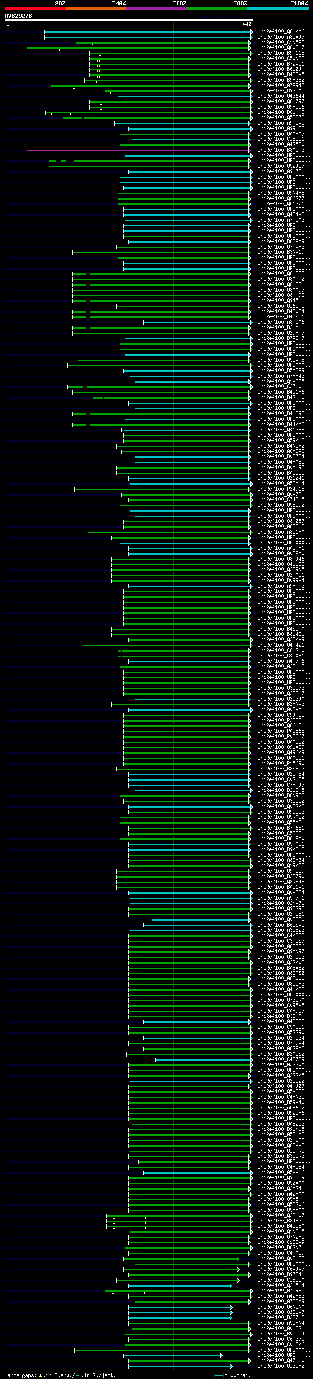Open hit UniRef100_Q3YS41

click(281, 1188)
